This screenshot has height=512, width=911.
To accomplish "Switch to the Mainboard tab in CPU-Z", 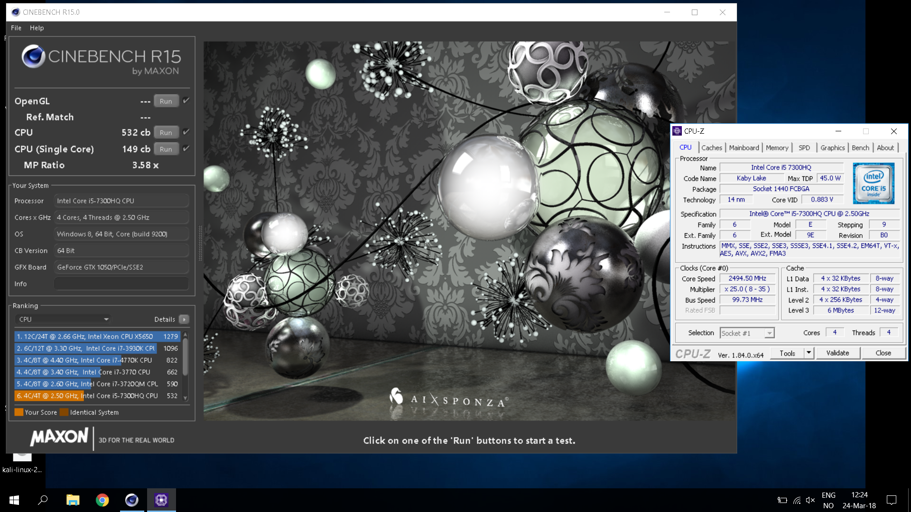I will [x=744, y=148].
